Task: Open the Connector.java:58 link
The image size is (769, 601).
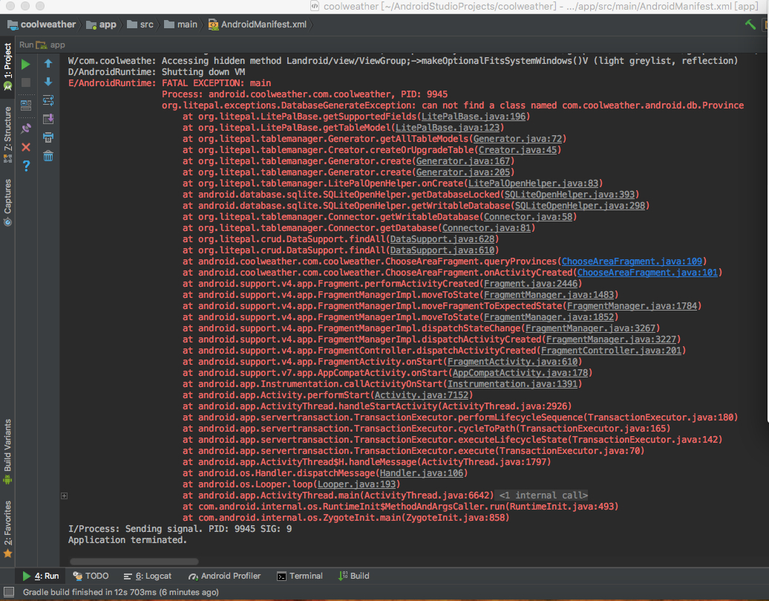Action: (528, 216)
